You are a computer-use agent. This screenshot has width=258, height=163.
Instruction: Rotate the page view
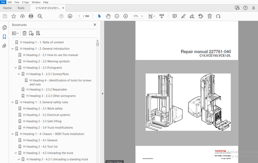tap(218, 16)
